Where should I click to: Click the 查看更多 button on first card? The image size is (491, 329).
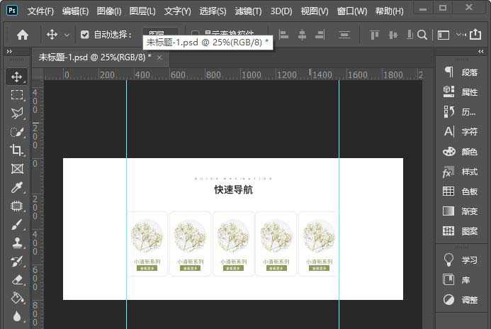tap(147, 269)
